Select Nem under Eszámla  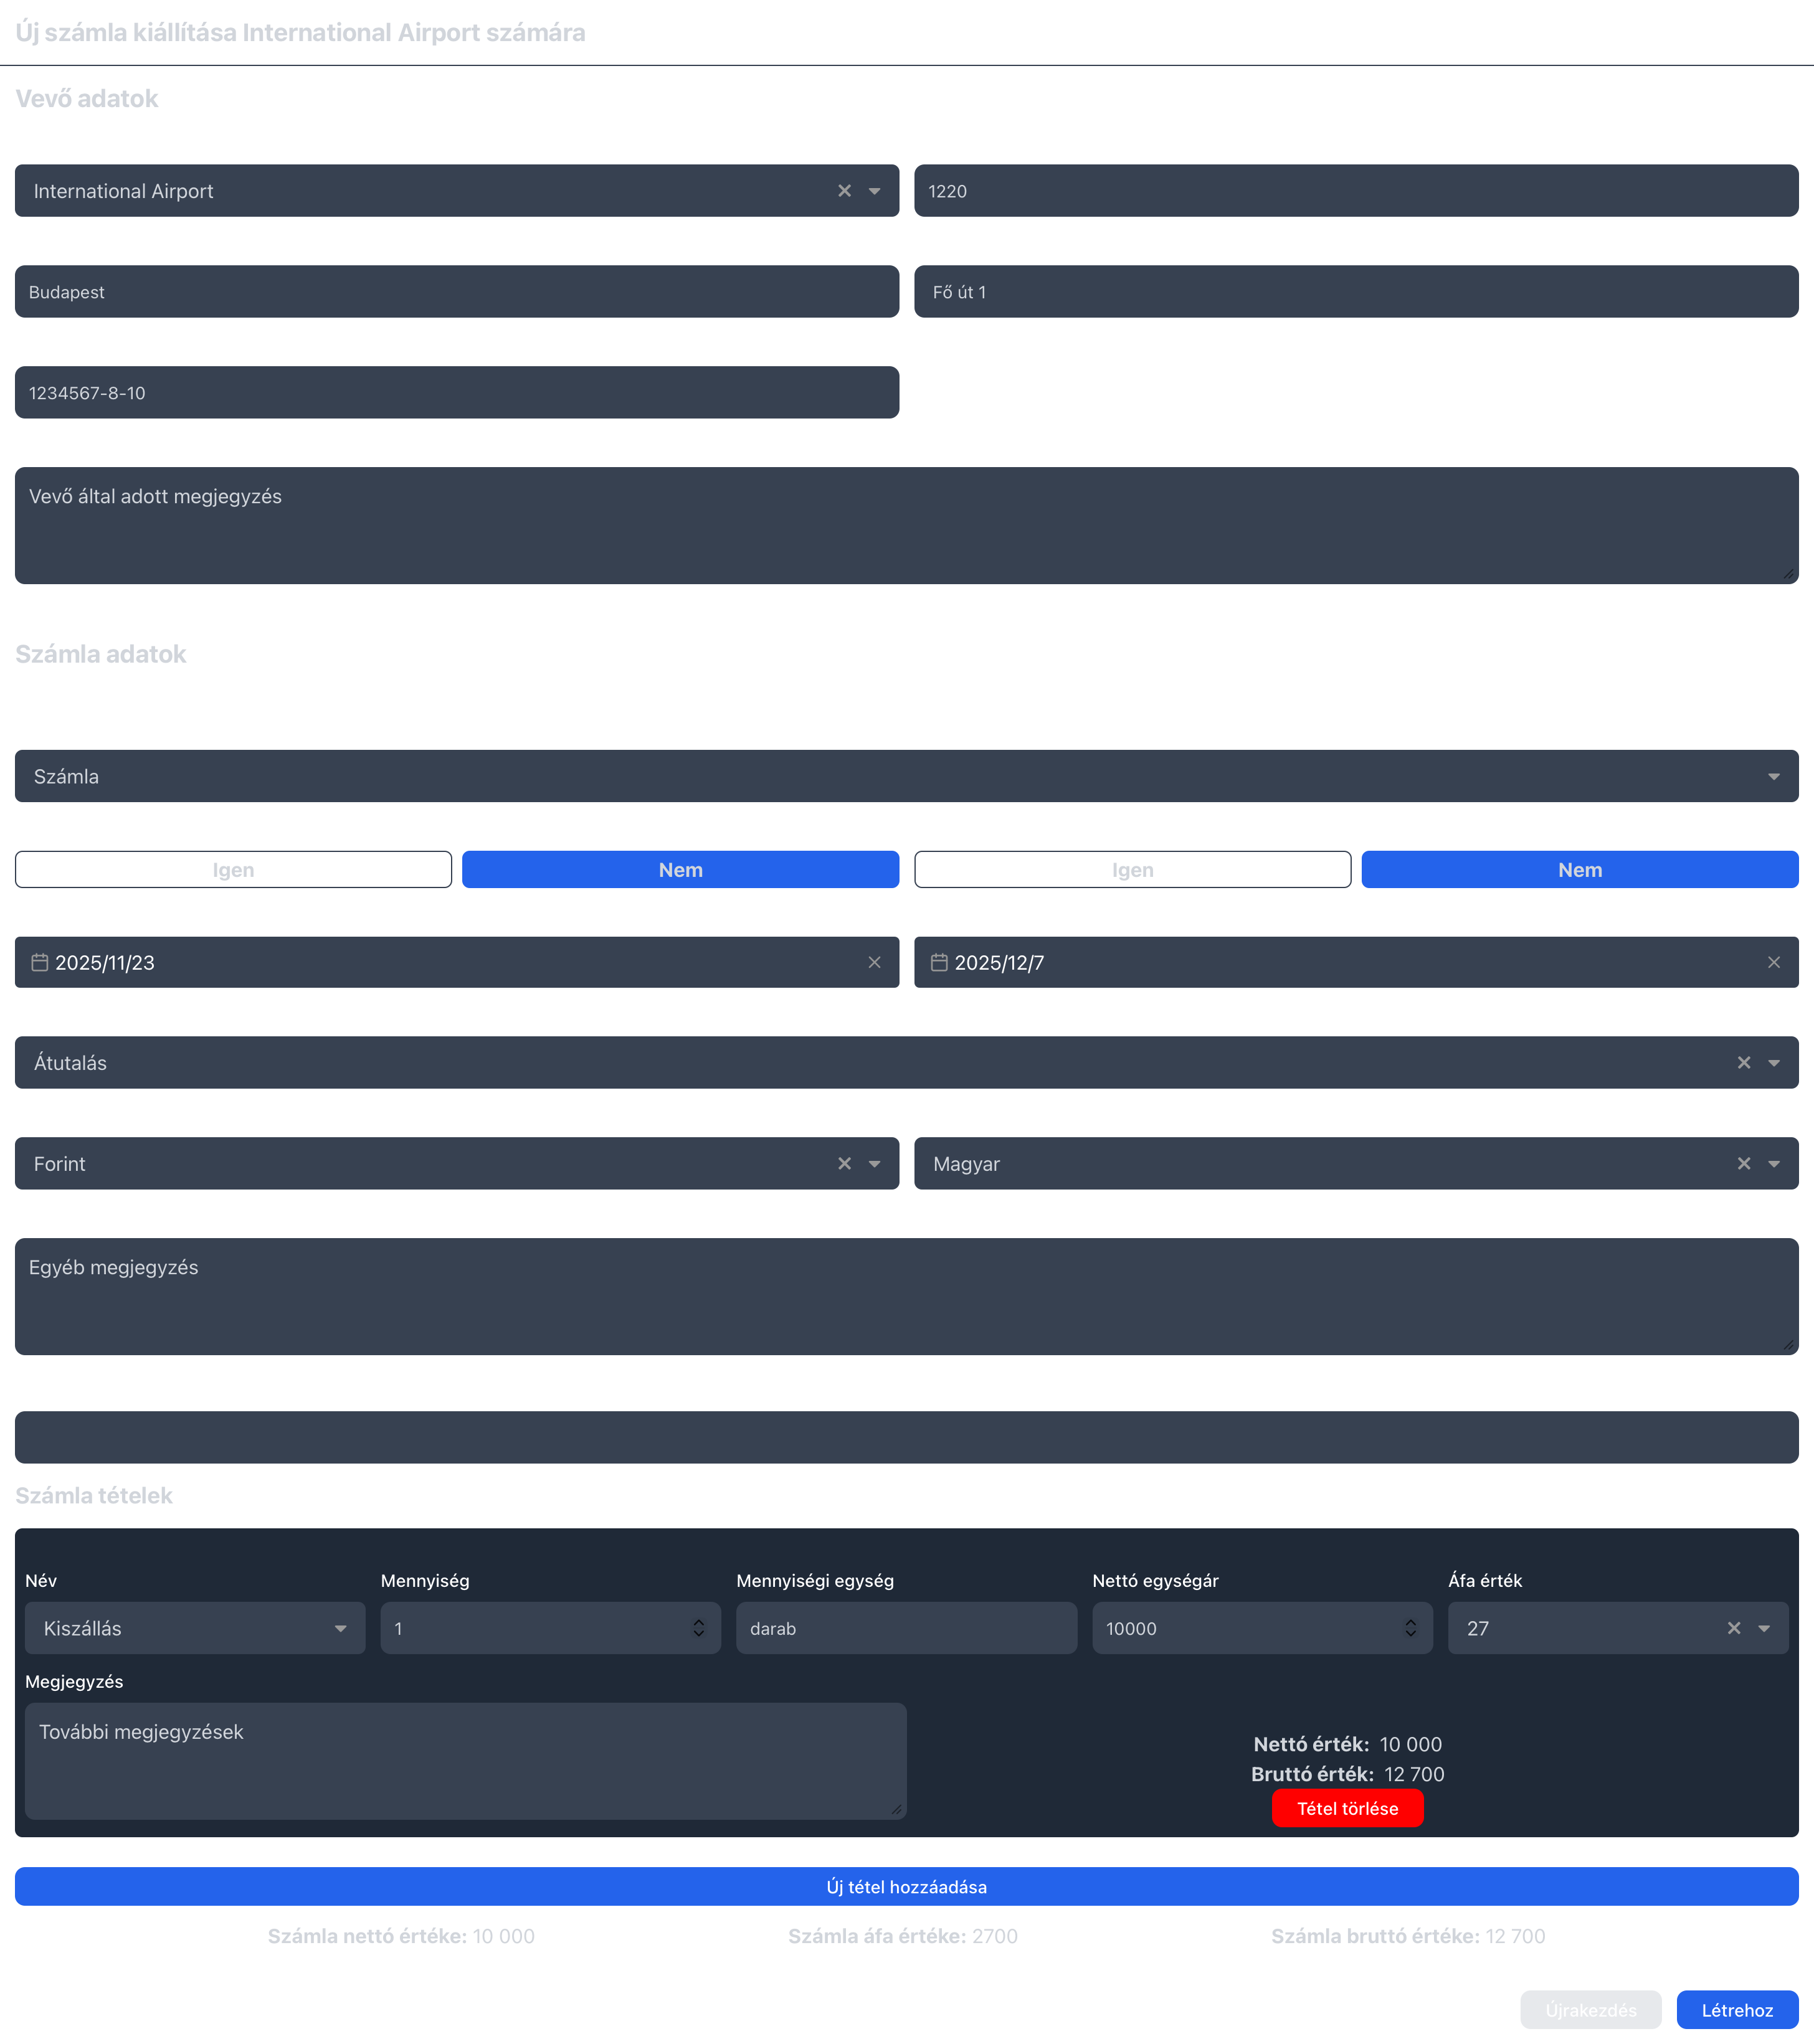click(x=680, y=870)
